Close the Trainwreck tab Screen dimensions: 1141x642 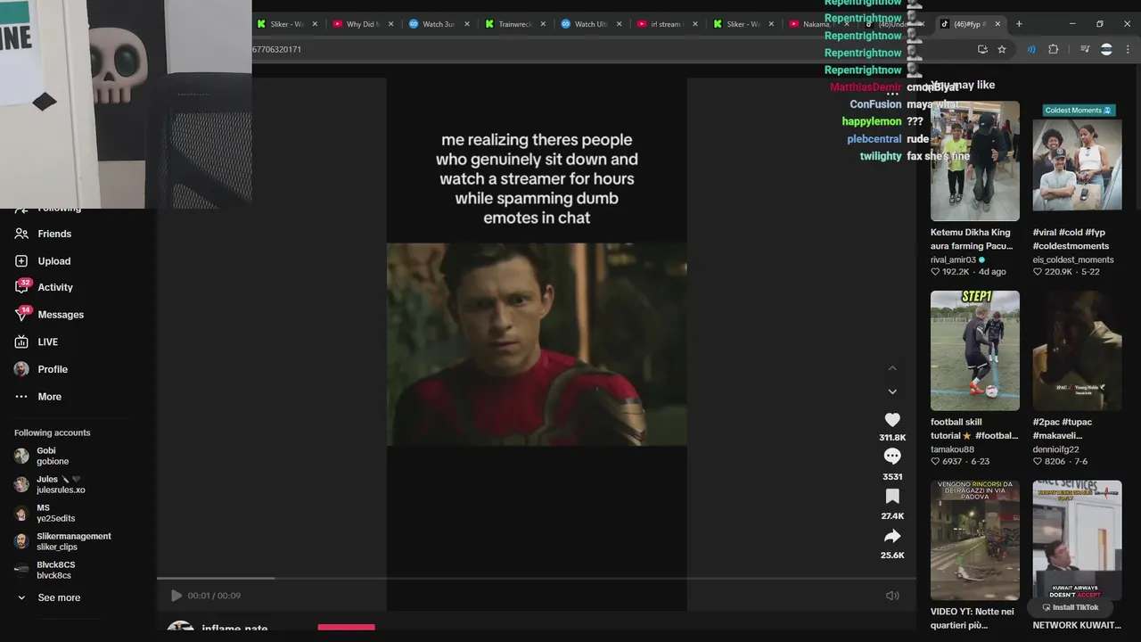543,24
